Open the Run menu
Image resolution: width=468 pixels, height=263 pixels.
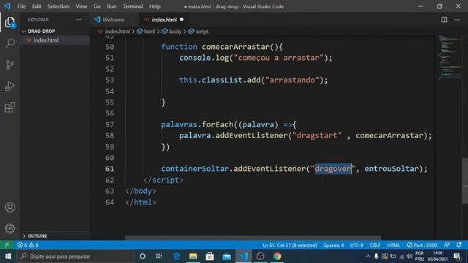pos(112,7)
